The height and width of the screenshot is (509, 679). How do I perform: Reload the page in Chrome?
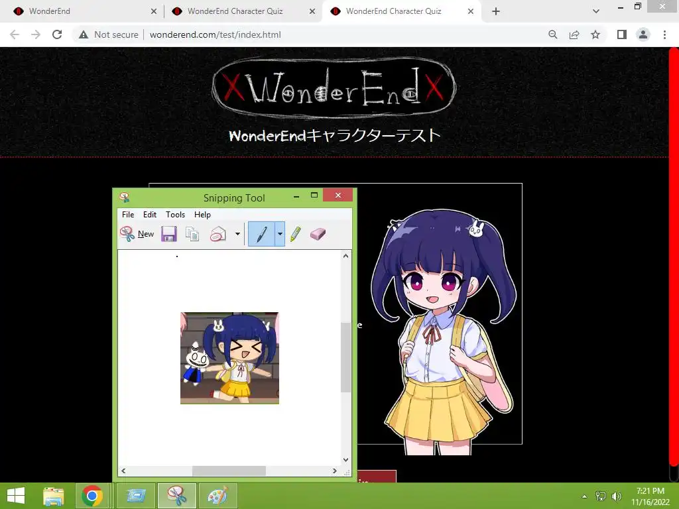pos(57,34)
